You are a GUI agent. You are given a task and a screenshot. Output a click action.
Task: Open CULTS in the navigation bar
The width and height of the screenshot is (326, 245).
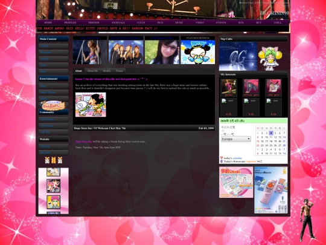(141, 22)
